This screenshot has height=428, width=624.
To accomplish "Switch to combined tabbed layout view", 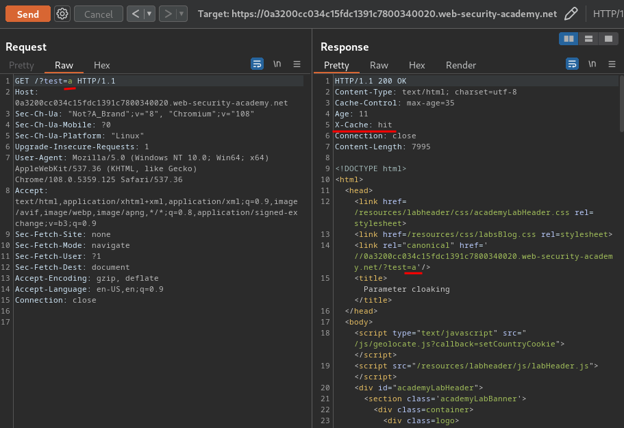I will tap(608, 38).
